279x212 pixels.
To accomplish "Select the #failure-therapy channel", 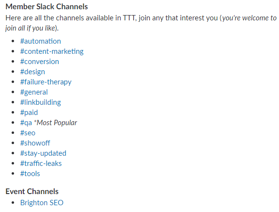I will pos(46,82).
